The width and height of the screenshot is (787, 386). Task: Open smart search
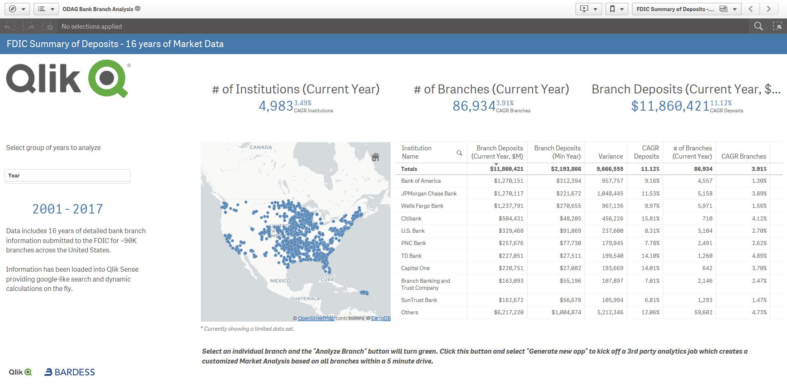(758, 26)
